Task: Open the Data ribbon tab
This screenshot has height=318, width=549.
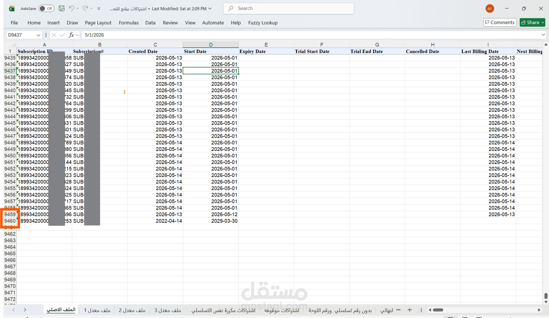Action: [150, 23]
